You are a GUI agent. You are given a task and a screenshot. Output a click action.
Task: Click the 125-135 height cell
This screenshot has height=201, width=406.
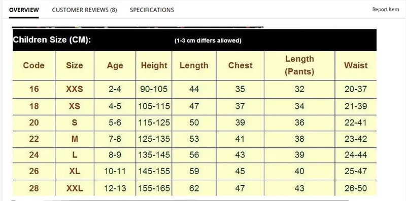coord(154,139)
